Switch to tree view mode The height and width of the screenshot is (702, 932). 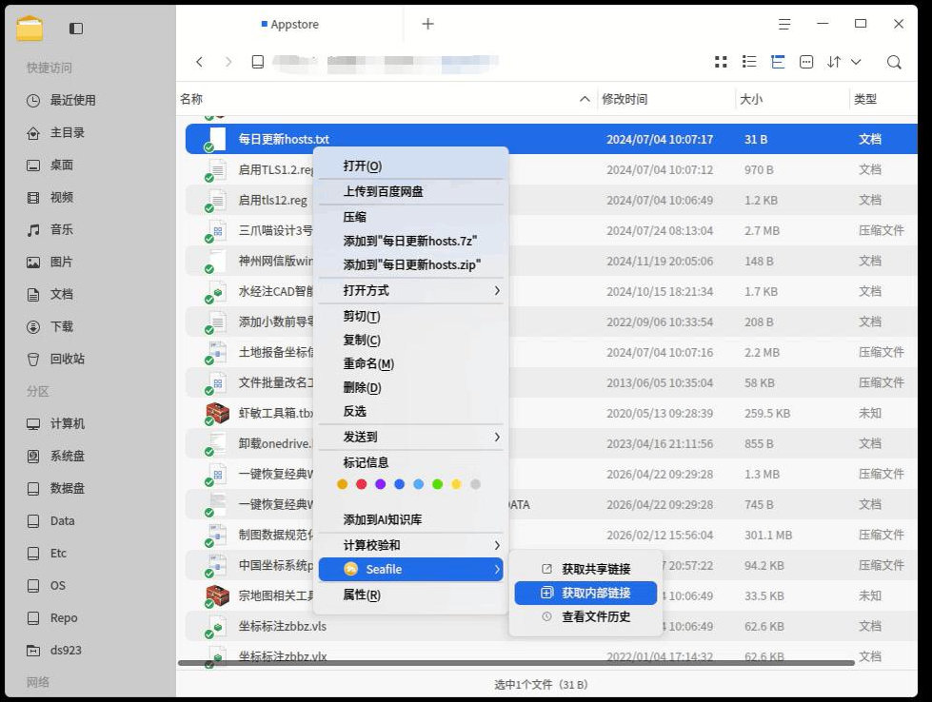pyautogui.click(x=778, y=62)
